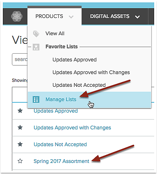Collapse the Products dropdown chevron
The height and width of the screenshot is (174, 157).
71,17
